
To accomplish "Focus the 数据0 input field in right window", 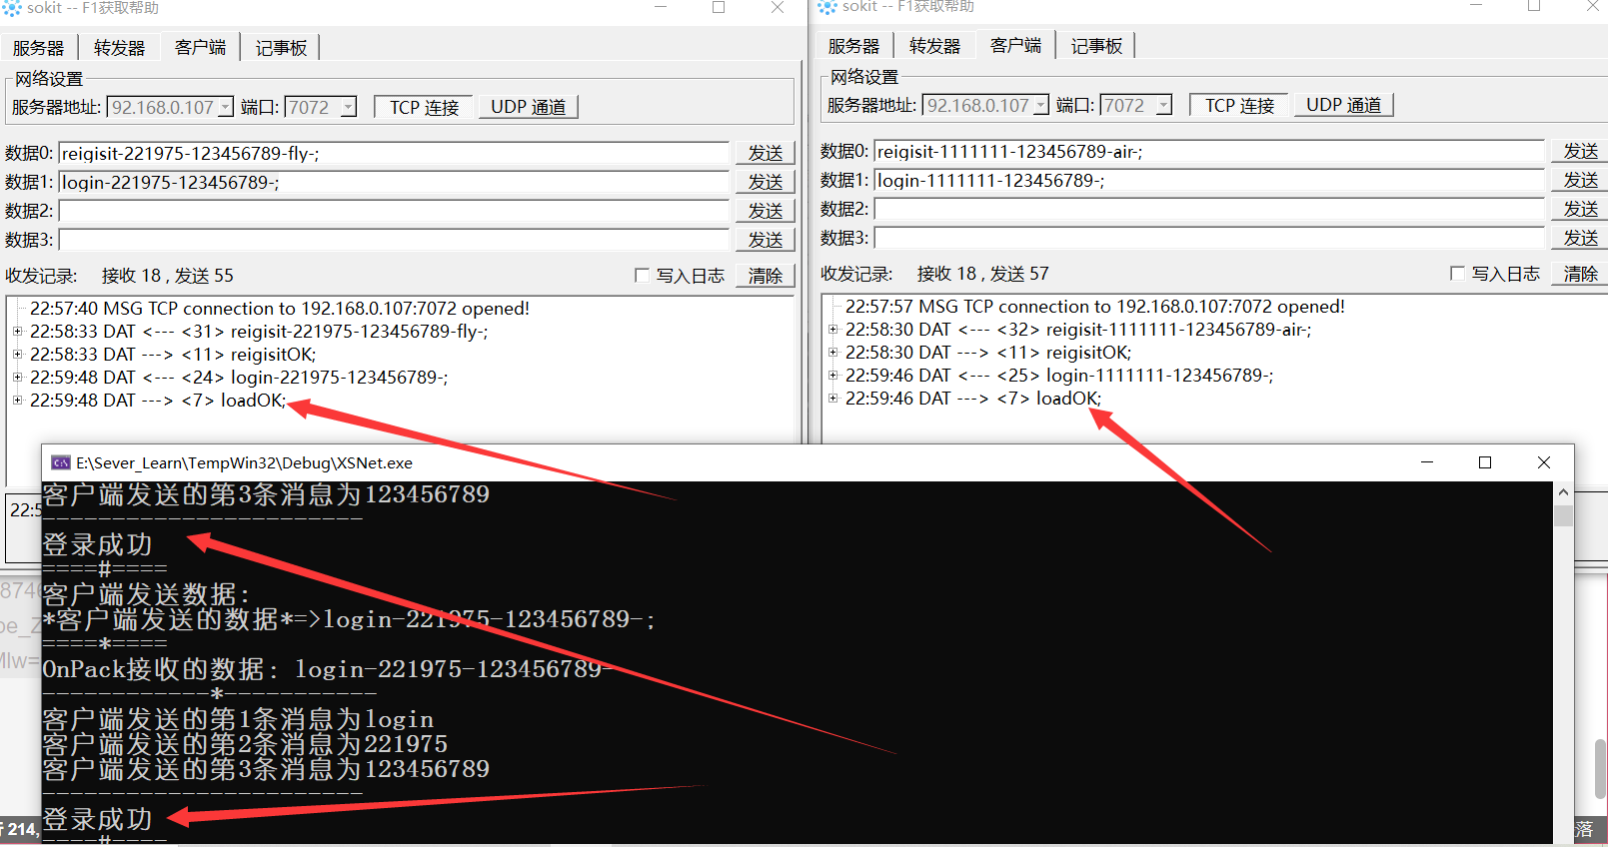I will click(x=1209, y=151).
